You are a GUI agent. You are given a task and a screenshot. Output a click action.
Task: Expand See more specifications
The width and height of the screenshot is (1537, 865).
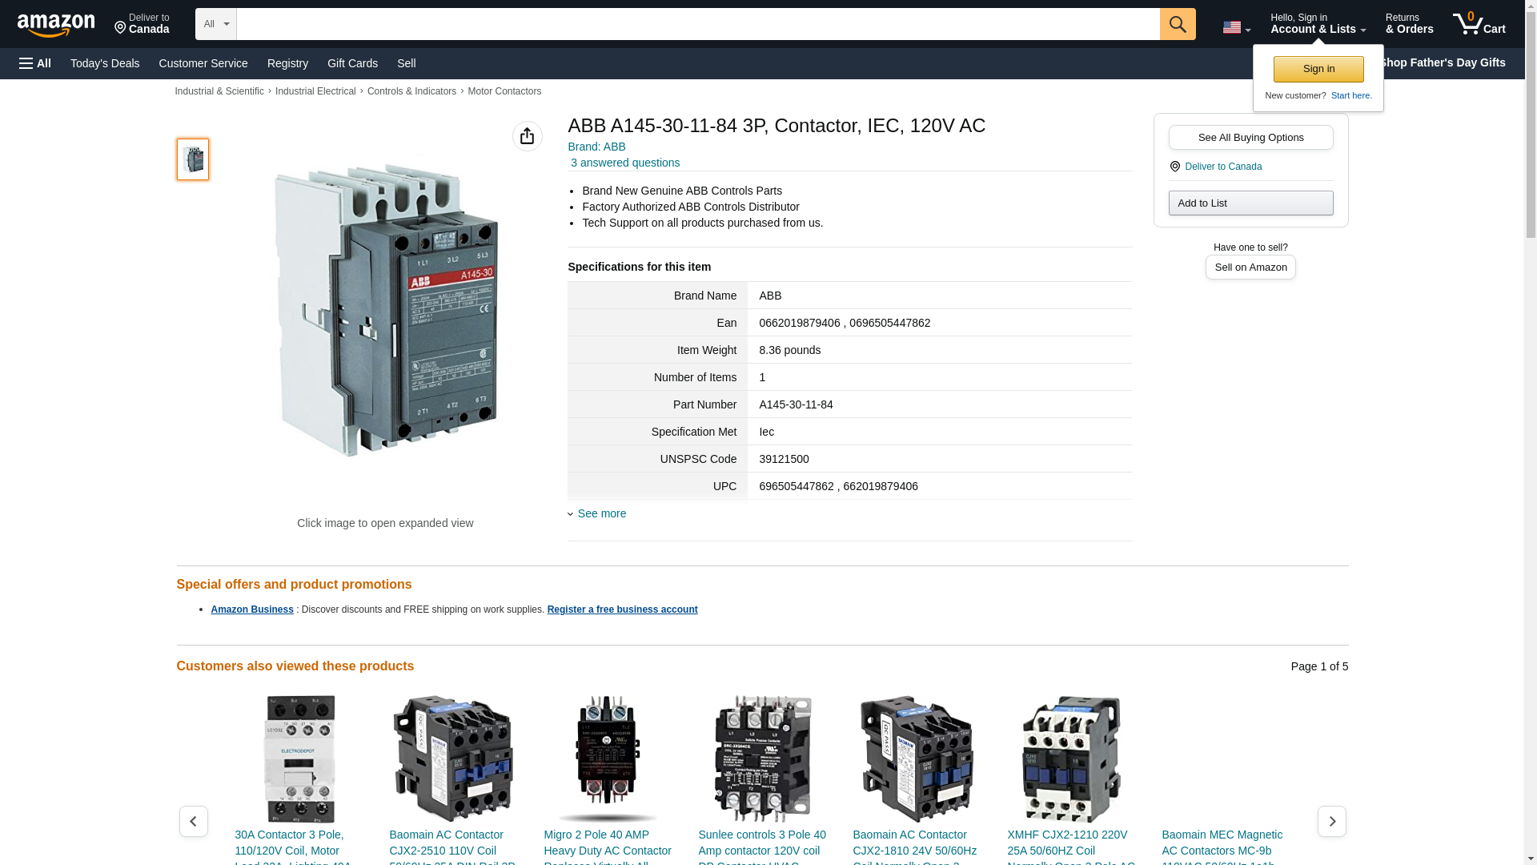pos(601,513)
